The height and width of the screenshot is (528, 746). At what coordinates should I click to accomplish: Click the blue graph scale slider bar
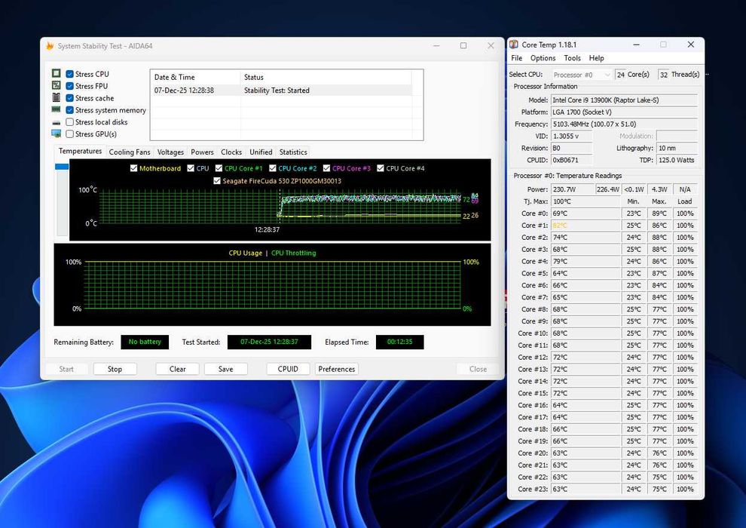tap(62, 167)
